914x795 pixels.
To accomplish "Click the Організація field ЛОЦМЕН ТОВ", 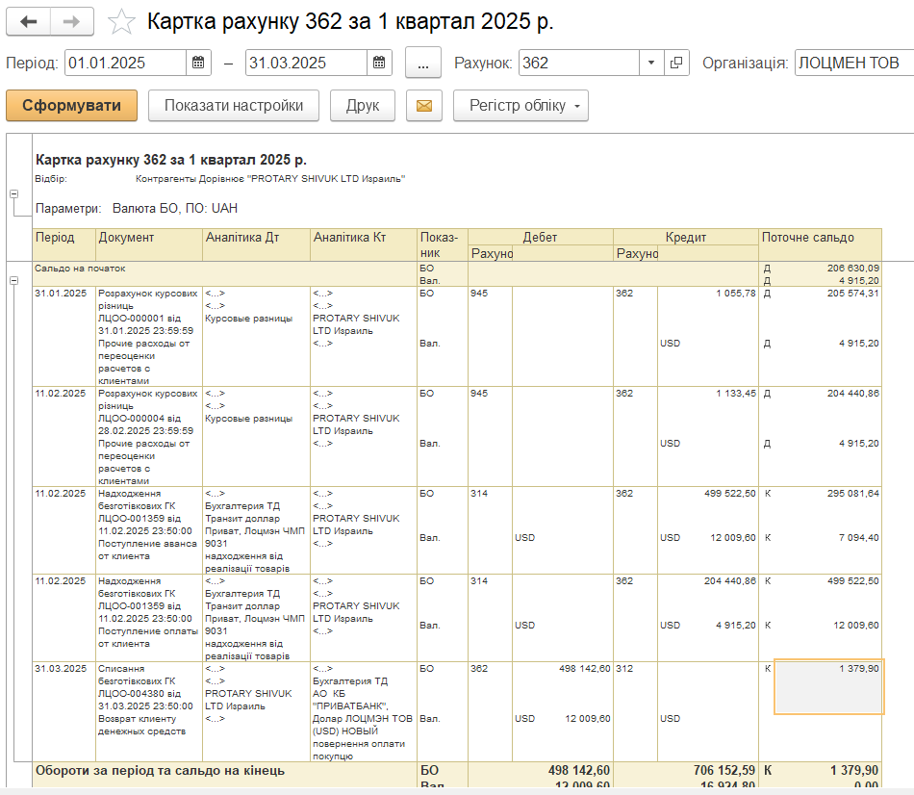I will (x=854, y=63).
